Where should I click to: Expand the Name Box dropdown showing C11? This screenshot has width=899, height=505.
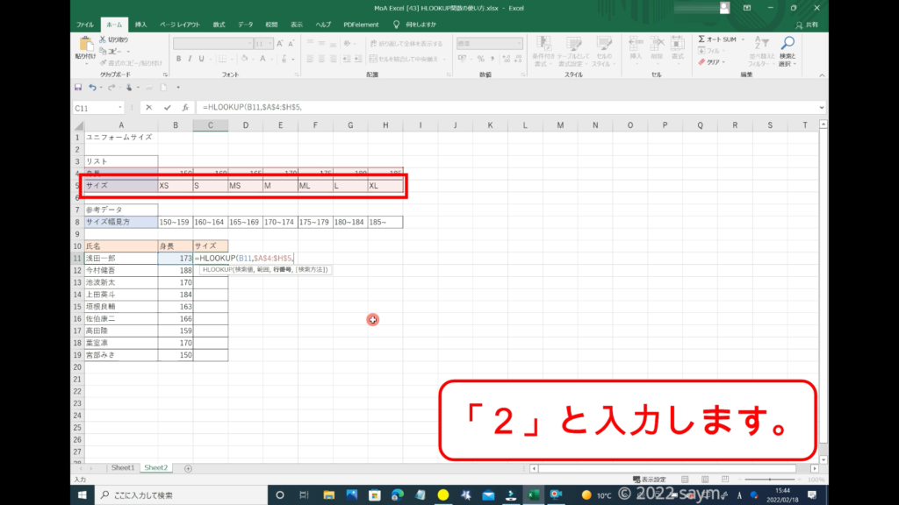coord(120,108)
